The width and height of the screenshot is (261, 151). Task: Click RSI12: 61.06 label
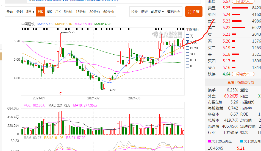pyautogui.click(x=54, y=138)
